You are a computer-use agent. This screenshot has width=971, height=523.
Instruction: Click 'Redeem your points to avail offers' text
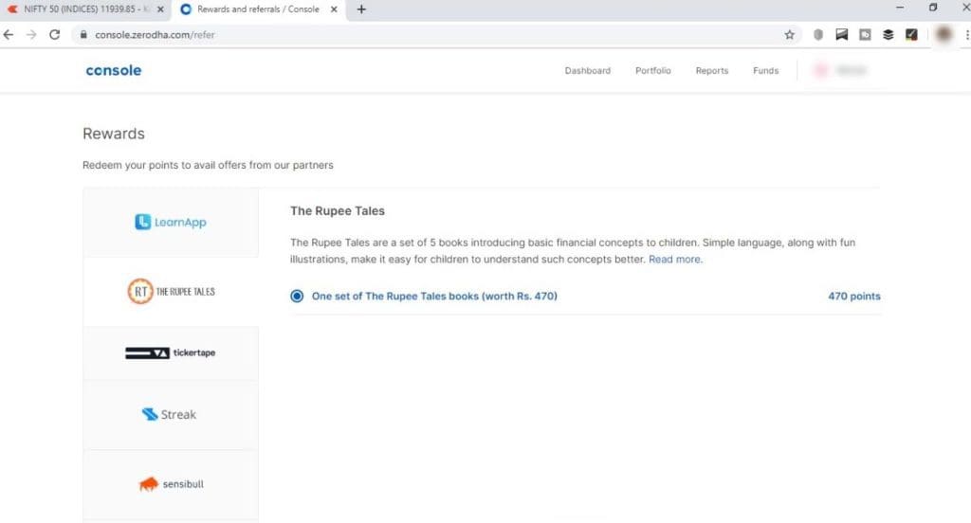(208, 165)
